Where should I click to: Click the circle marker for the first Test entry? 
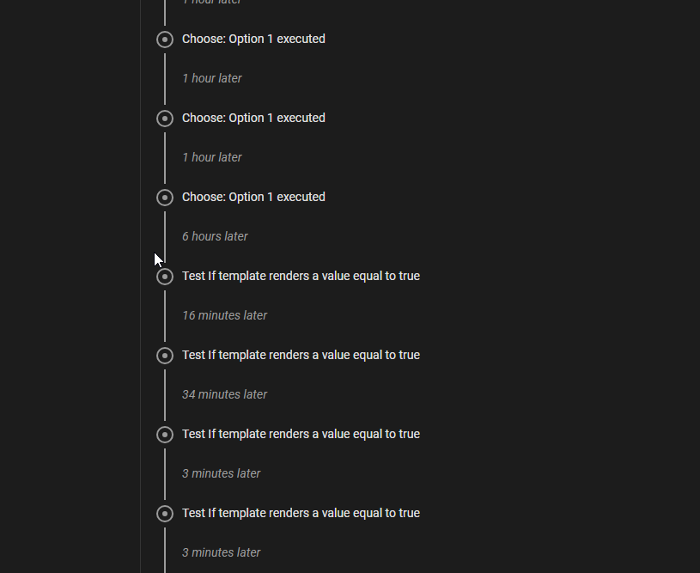pos(164,276)
